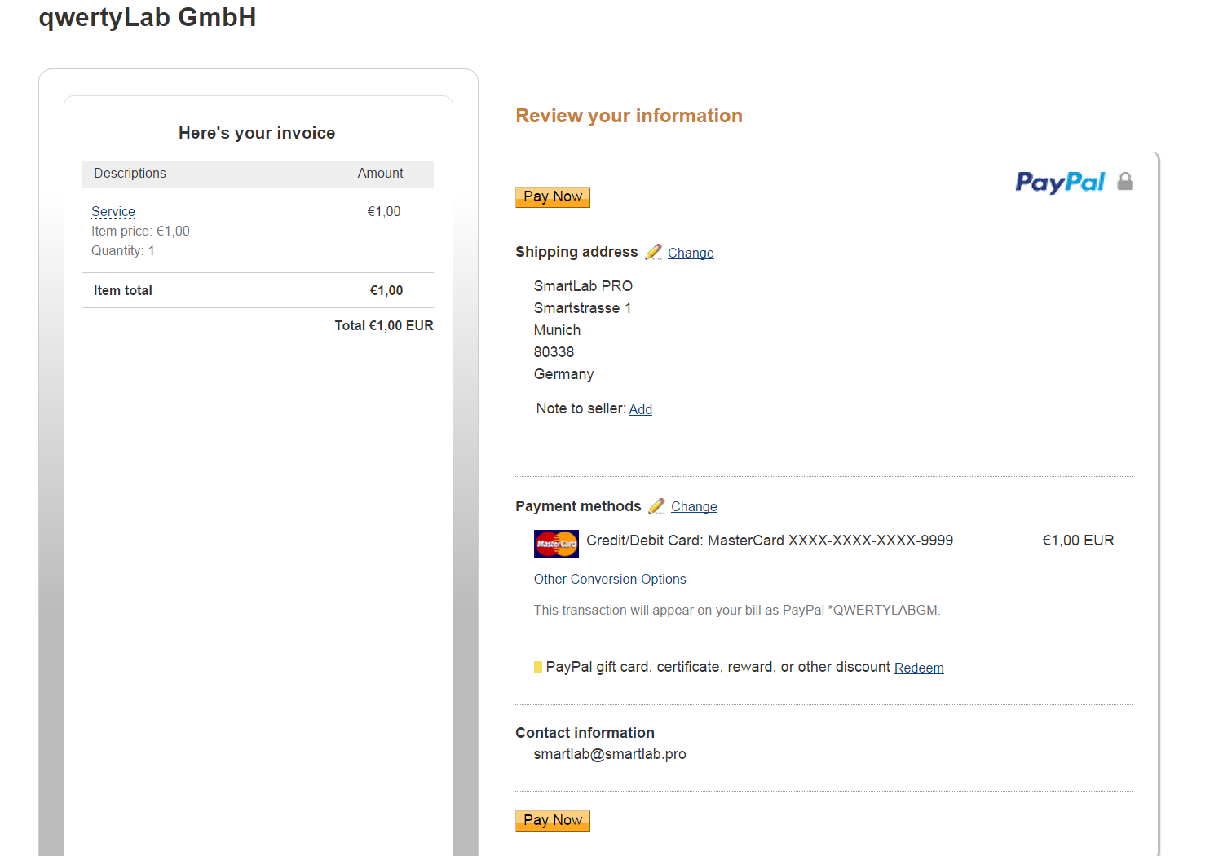
Task: Click the MasterCard logo icon
Action: [556, 543]
